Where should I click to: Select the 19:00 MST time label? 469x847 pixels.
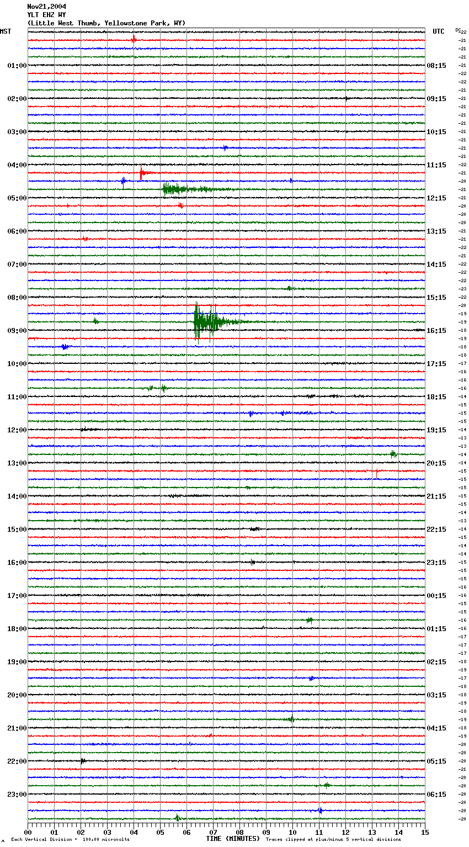click(x=17, y=662)
